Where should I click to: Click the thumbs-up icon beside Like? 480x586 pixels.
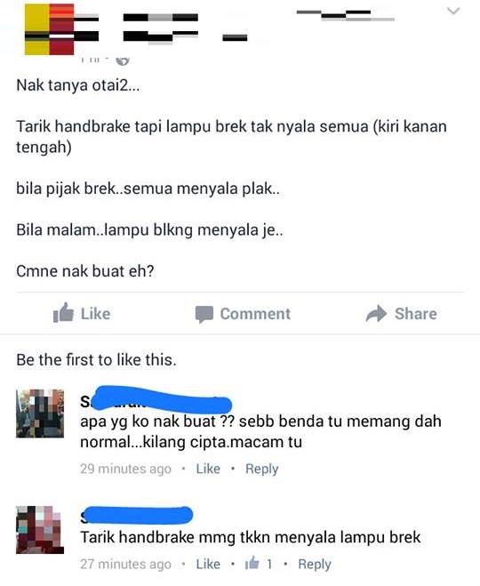point(63,313)
